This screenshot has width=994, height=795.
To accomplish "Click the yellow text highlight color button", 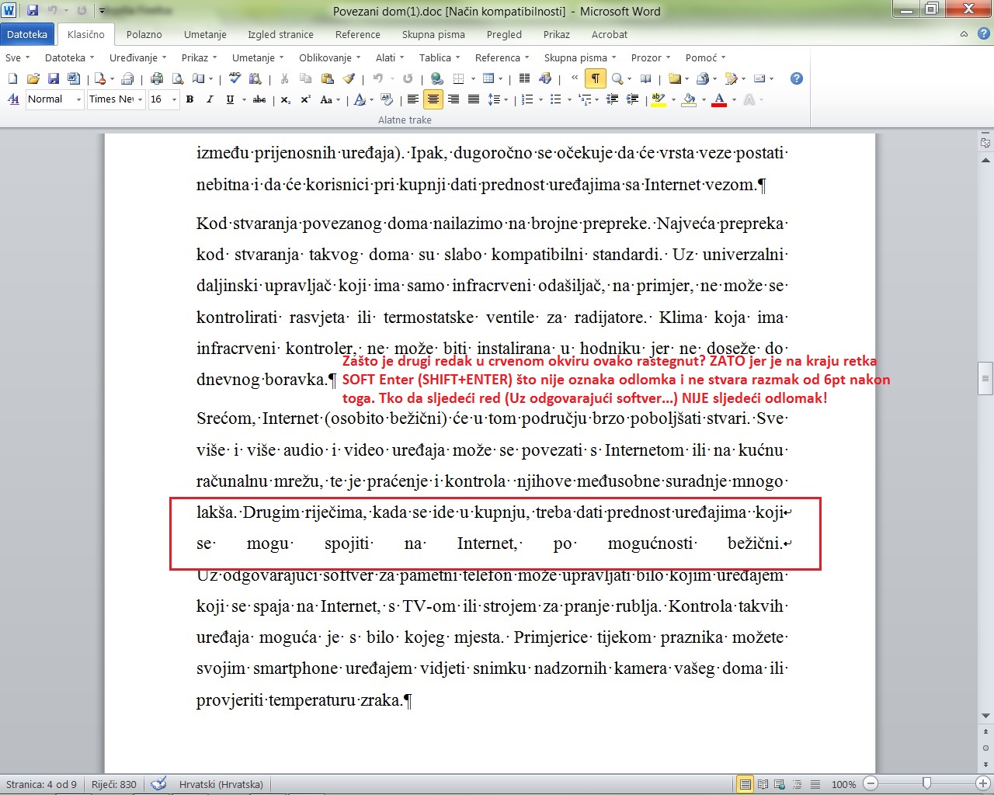I will point(659,99).
